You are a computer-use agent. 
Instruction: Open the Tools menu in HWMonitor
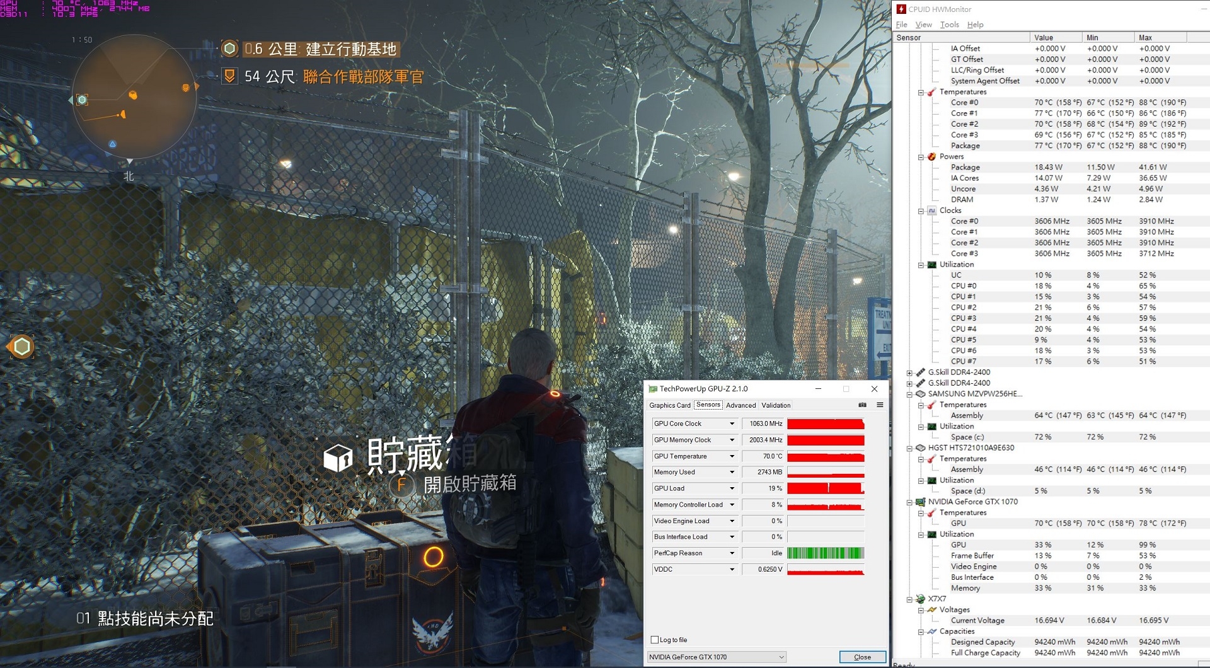click(x=950, y=25)
